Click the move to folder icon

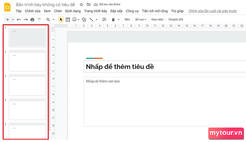coord(89,5)
